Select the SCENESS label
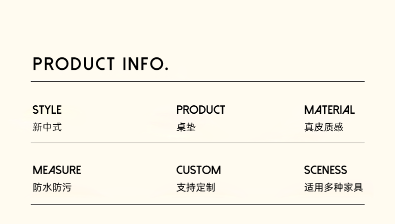This screenshot has width=395, height=224. click(325, 170)
